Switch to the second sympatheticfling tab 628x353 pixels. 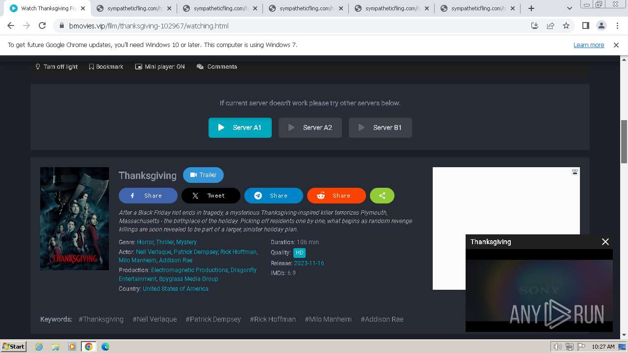[x=220, y=8]
